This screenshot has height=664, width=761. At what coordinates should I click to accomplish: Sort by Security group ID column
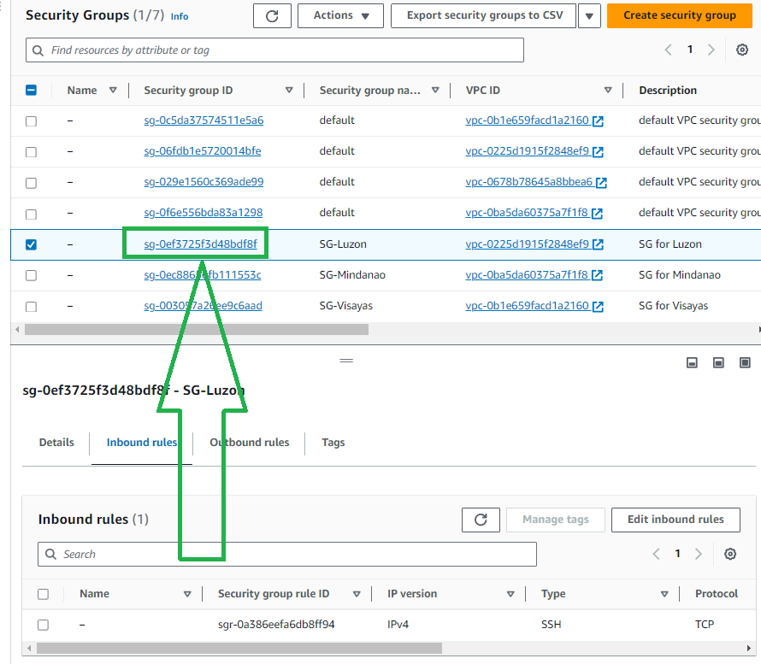289,91
